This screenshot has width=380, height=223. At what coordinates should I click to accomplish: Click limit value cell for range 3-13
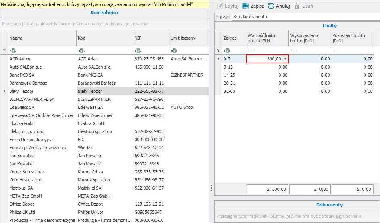(x=267, y=67)
